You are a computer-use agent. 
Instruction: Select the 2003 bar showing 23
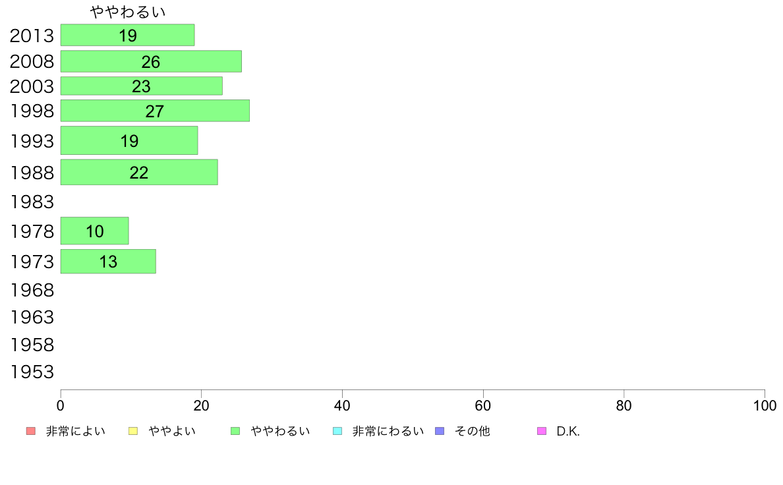pyautogui.click(x=141, y=86)
